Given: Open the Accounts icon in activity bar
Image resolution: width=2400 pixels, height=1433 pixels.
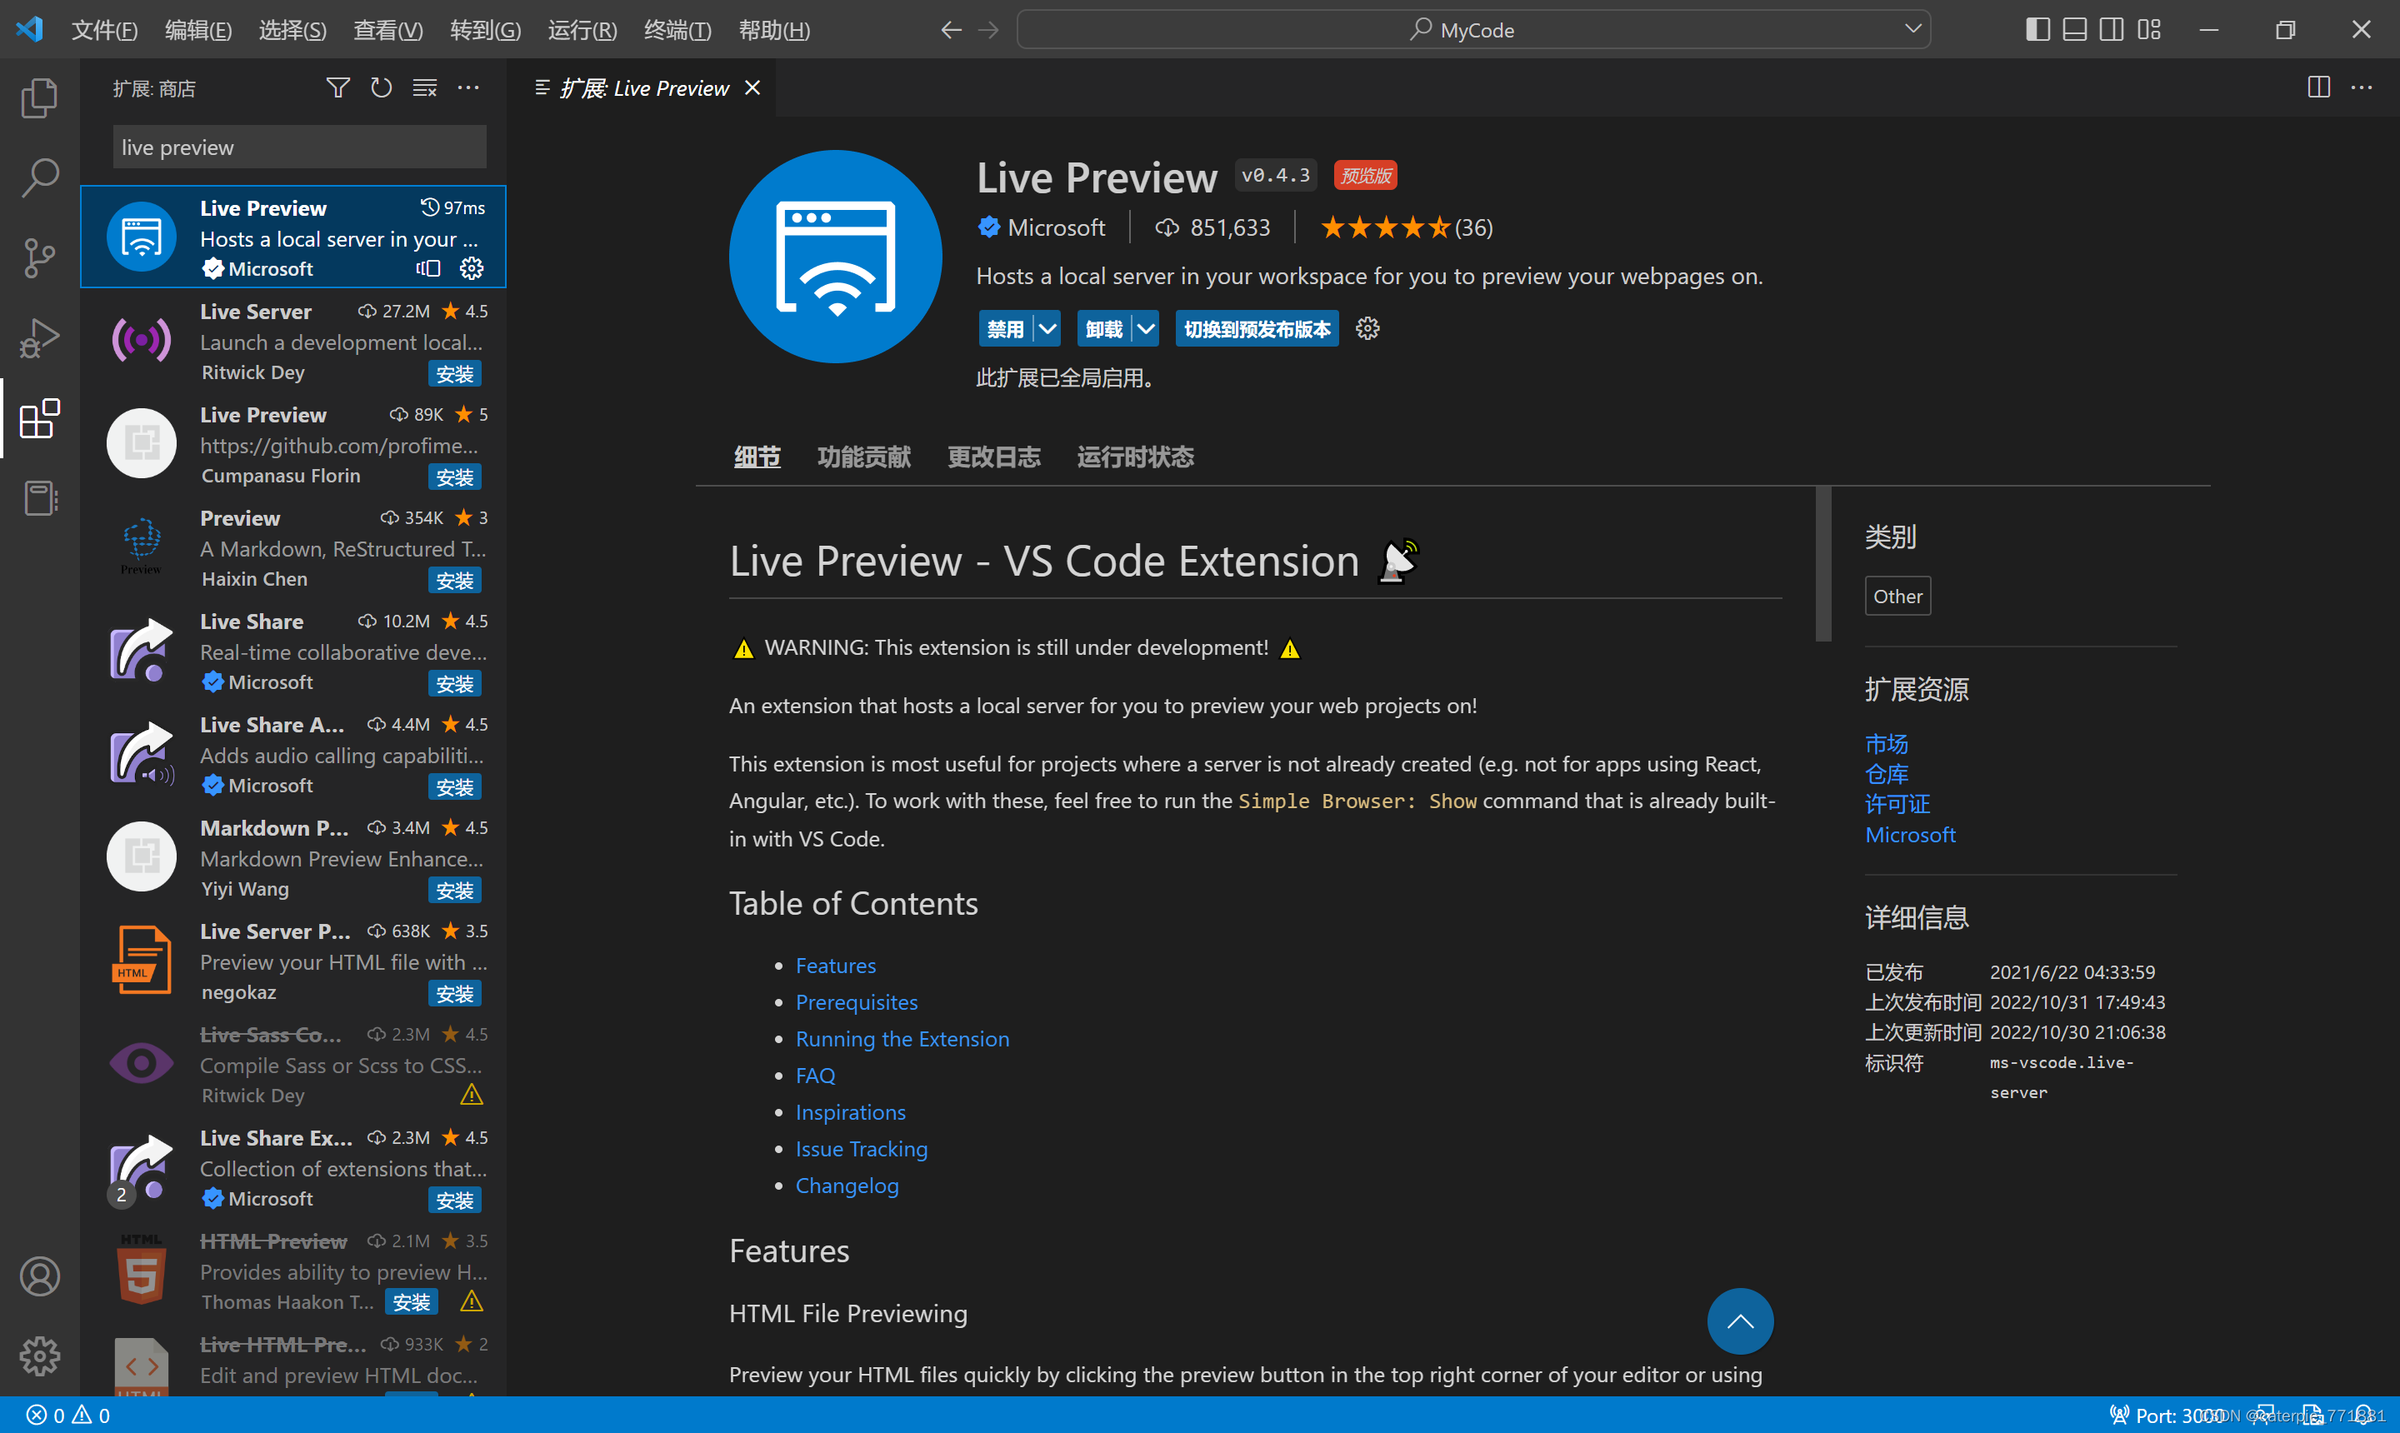Looking at the screenshot, I should [x=40, y=1276].
